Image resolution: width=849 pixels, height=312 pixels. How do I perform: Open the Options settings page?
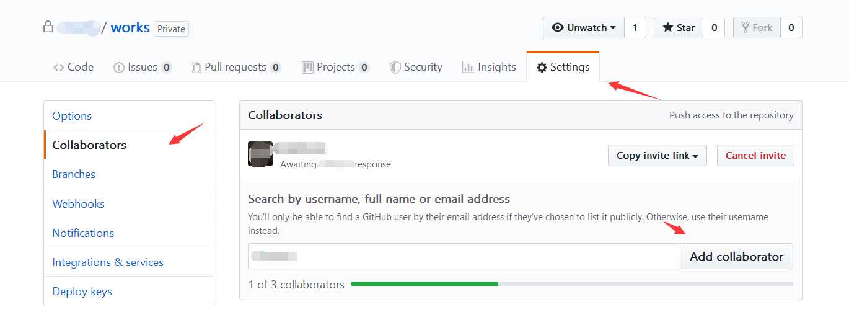point(72,116)
